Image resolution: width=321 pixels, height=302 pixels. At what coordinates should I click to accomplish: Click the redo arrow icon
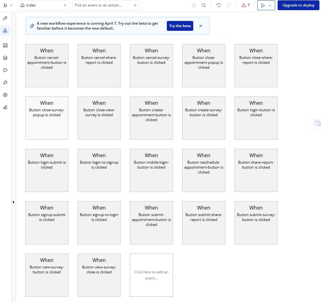229,5
